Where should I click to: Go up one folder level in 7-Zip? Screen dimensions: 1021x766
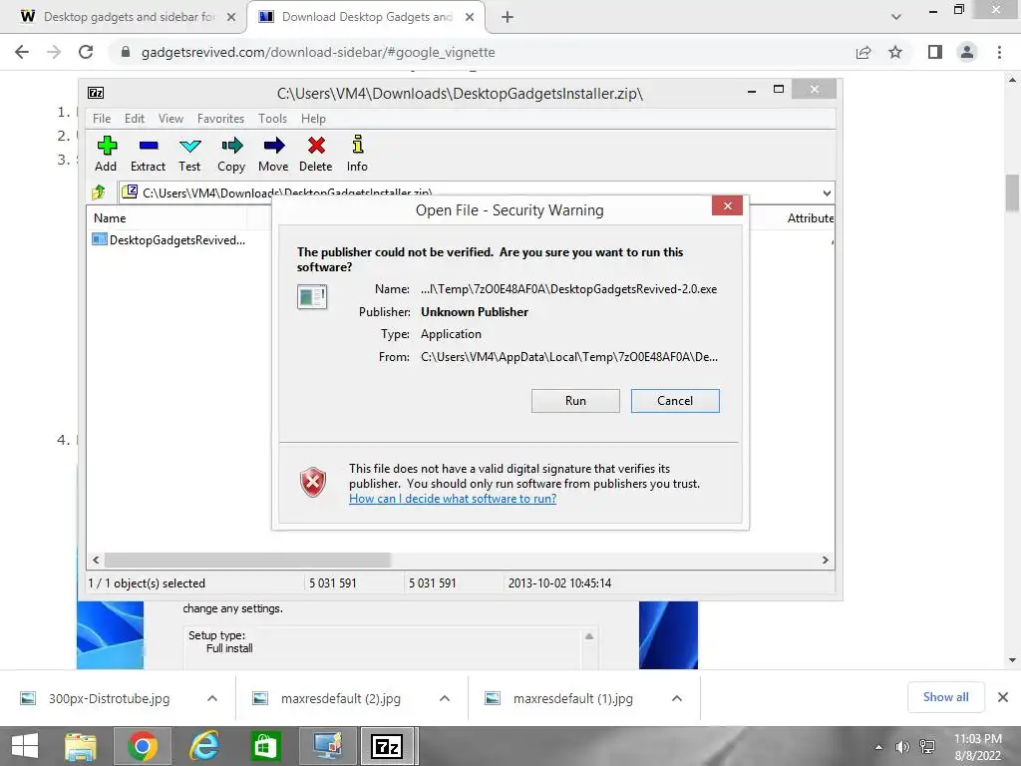click(x=99, y=192)
